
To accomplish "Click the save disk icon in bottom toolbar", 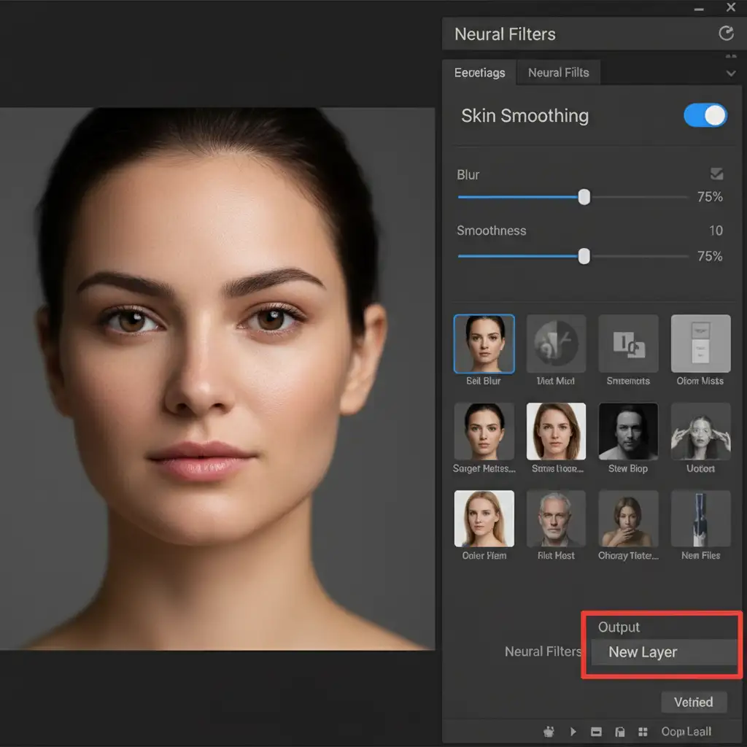I will pyautogui.click(x=620, y=732).
